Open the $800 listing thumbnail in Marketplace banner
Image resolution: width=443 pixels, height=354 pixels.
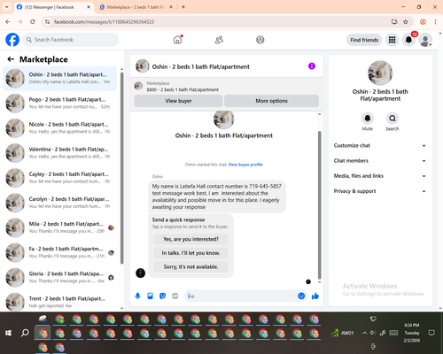point(138,86)
